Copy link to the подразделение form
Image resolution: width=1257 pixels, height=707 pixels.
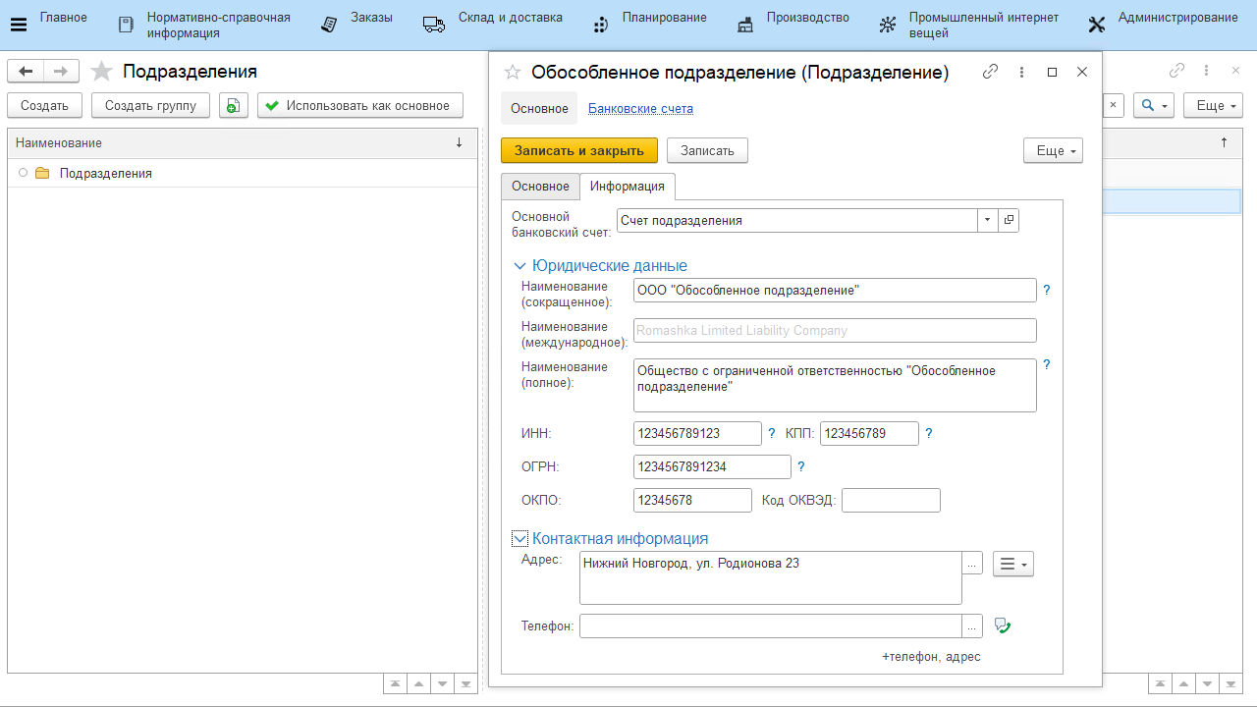990,72
